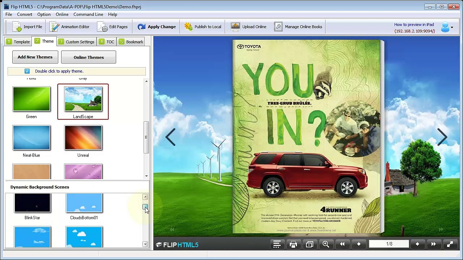The image size is (463, 260).
Task: Open Manage Online Books
Action: coord(298,27)
